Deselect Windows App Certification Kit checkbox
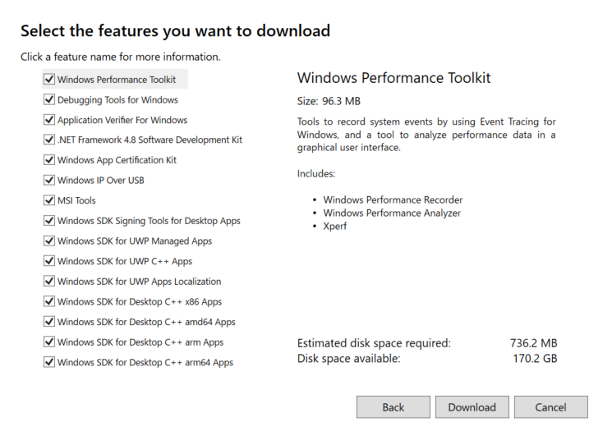589x422 pixels. coord(49,160)
